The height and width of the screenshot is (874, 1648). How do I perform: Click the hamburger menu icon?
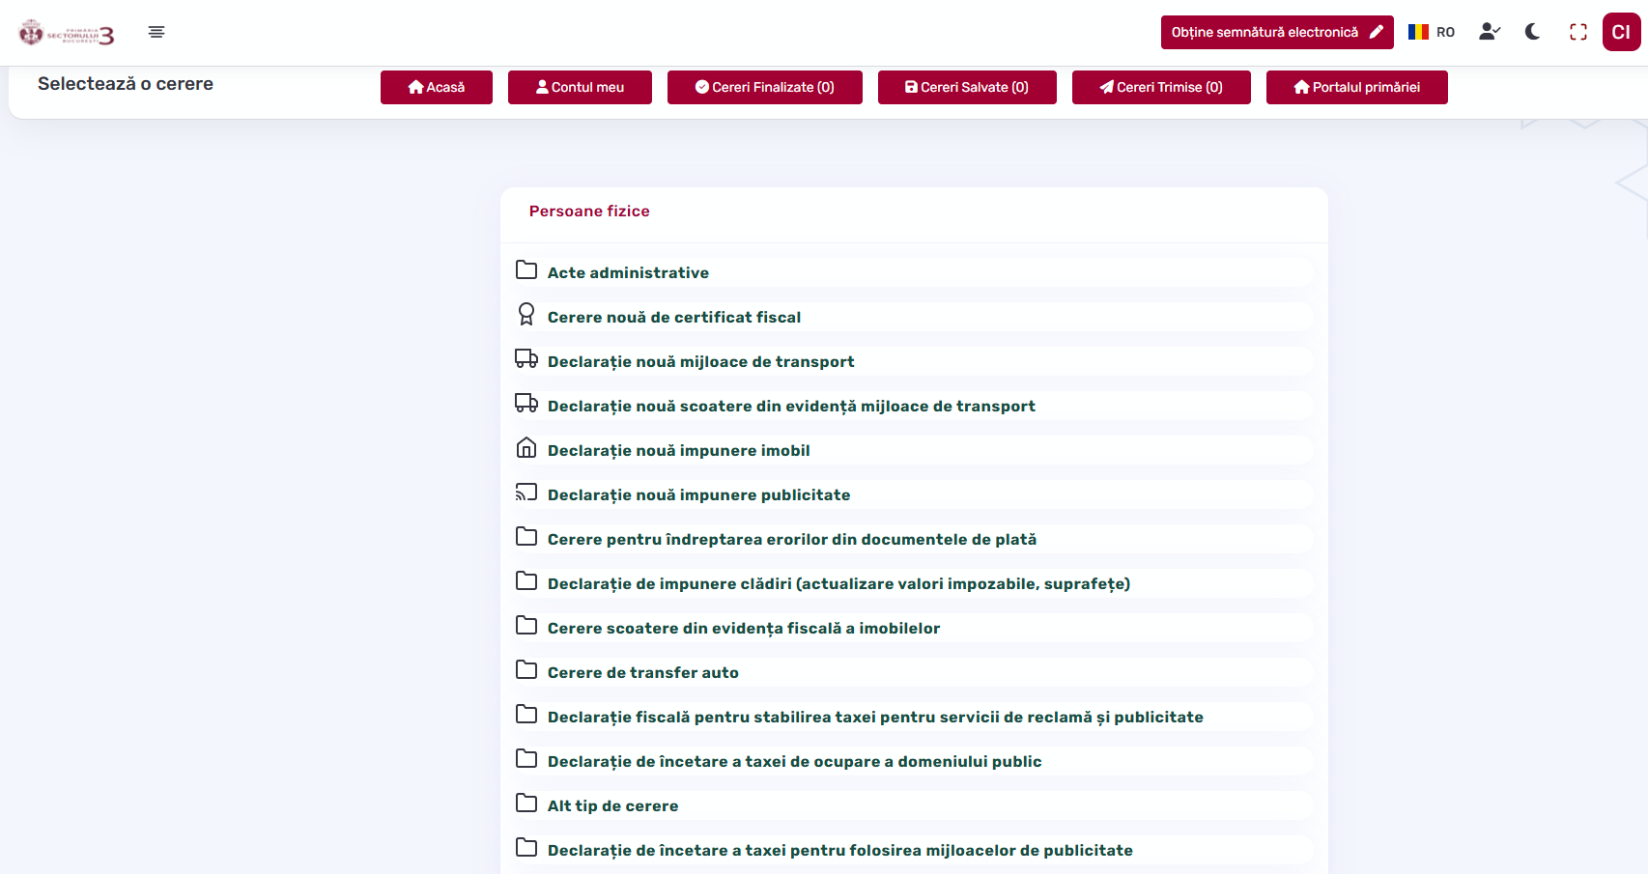click(x=156, y=32)
